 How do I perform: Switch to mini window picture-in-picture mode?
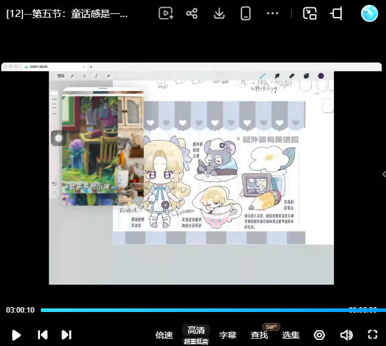[310, 13]
